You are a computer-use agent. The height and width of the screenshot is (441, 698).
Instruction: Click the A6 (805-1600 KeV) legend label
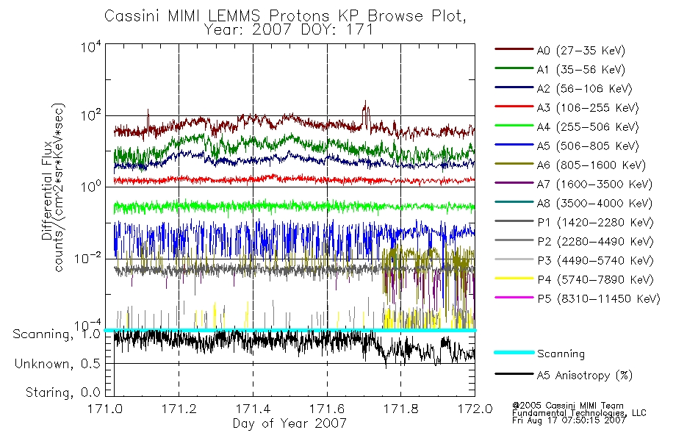tap(591, 165)
